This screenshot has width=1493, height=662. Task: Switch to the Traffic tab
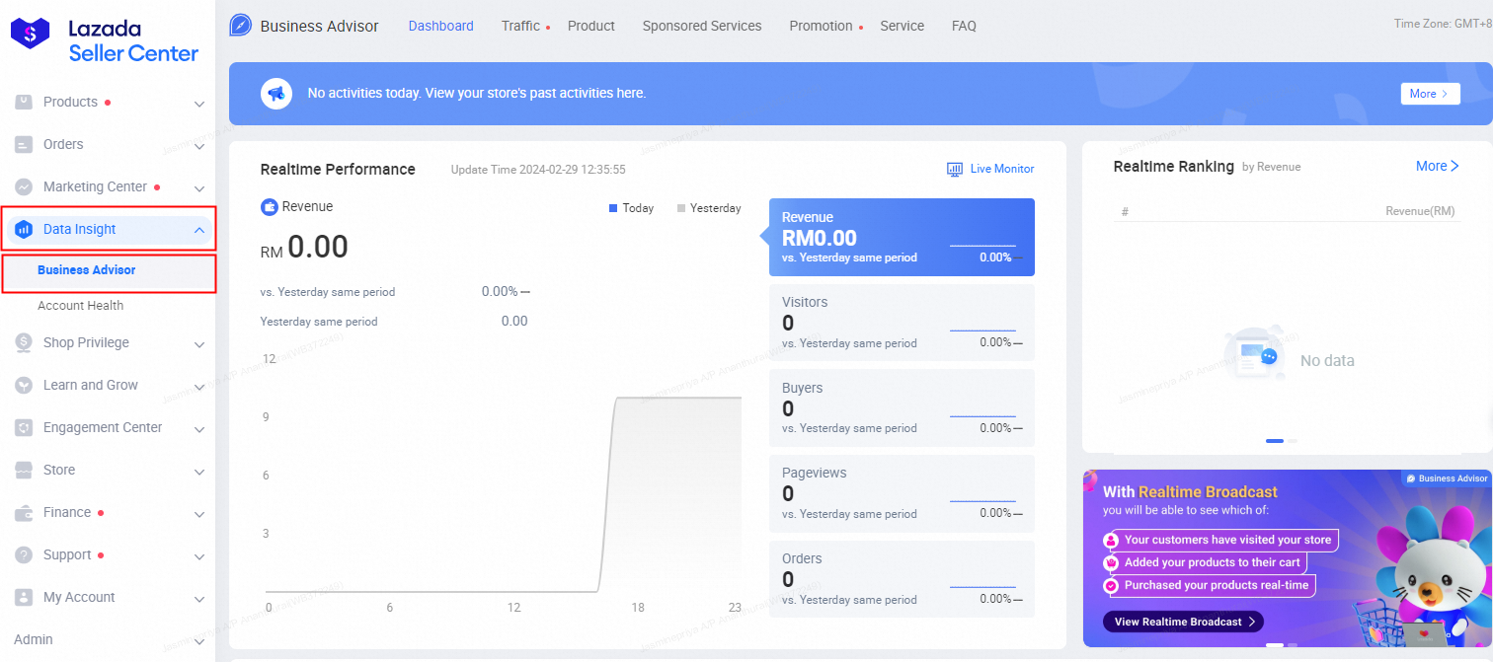[x=519, y=26]
